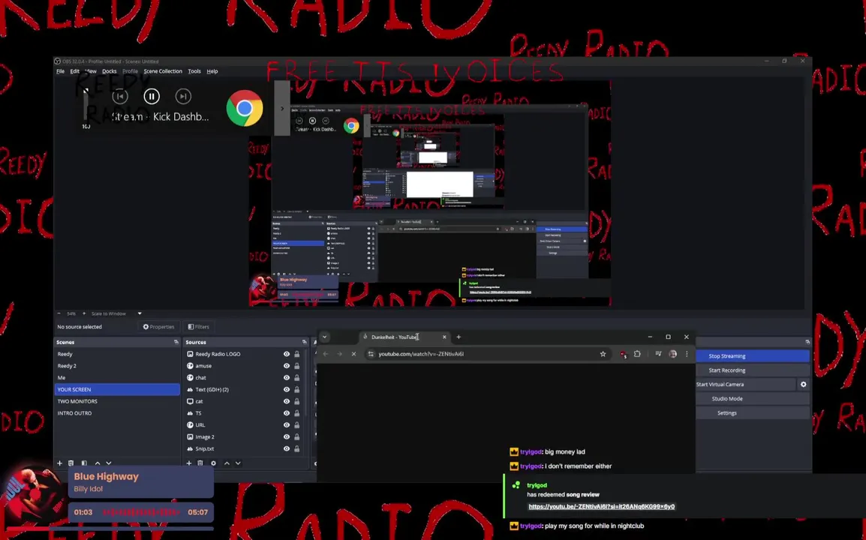
Task: Zoom out the OBS preview
Action: (x=59, y=313)
